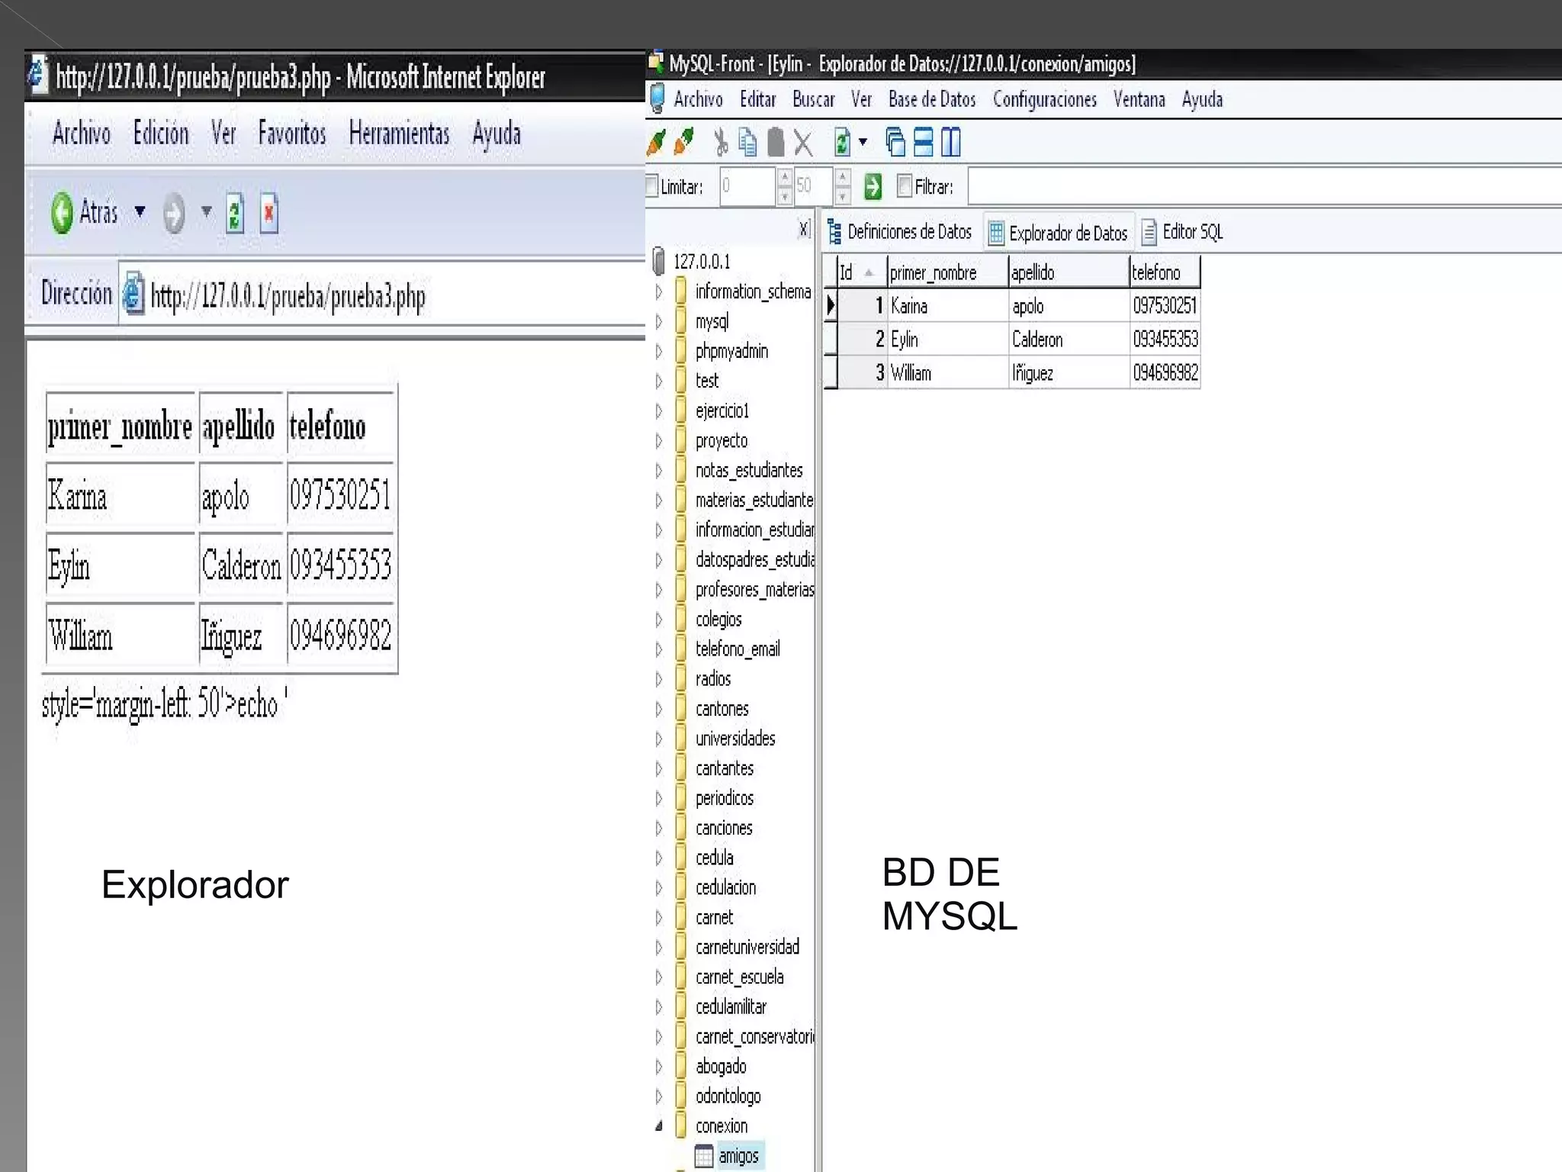Click the Paste clipboard icon in MySQL-Front
The height and width of the screenshot is (1172, 1562).
tap(776, 142)
